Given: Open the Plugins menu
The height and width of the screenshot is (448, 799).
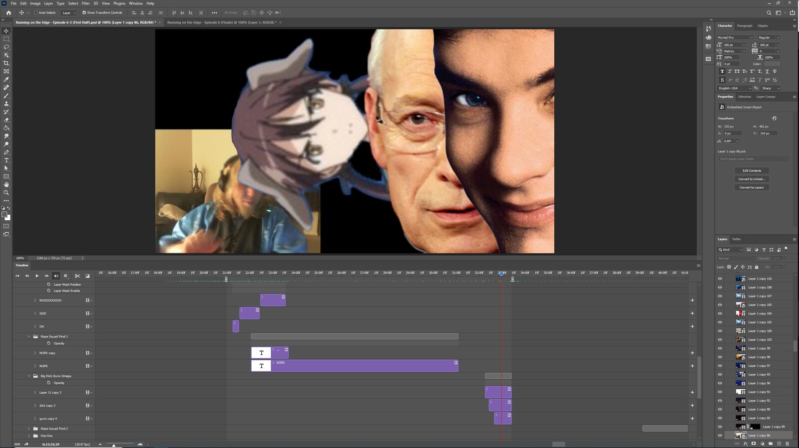Looking at the screenshot, I should [119, 3].
